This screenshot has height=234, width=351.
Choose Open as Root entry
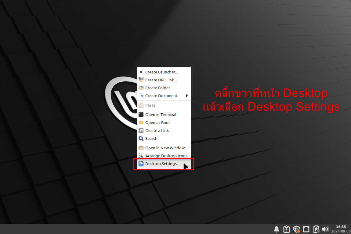tap(164, 123)
